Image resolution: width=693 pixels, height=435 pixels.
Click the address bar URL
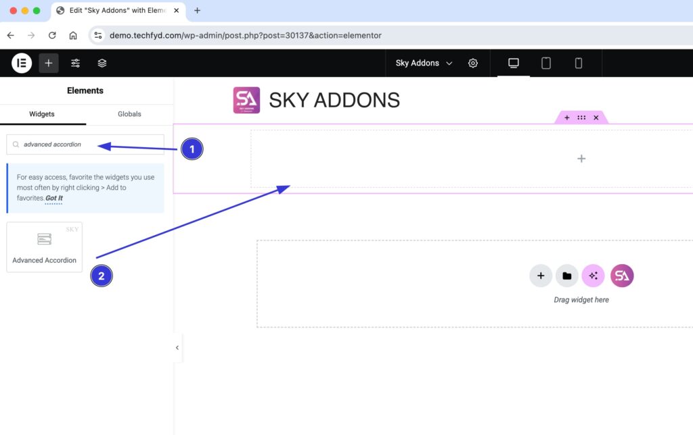click(x=245, y=35)
